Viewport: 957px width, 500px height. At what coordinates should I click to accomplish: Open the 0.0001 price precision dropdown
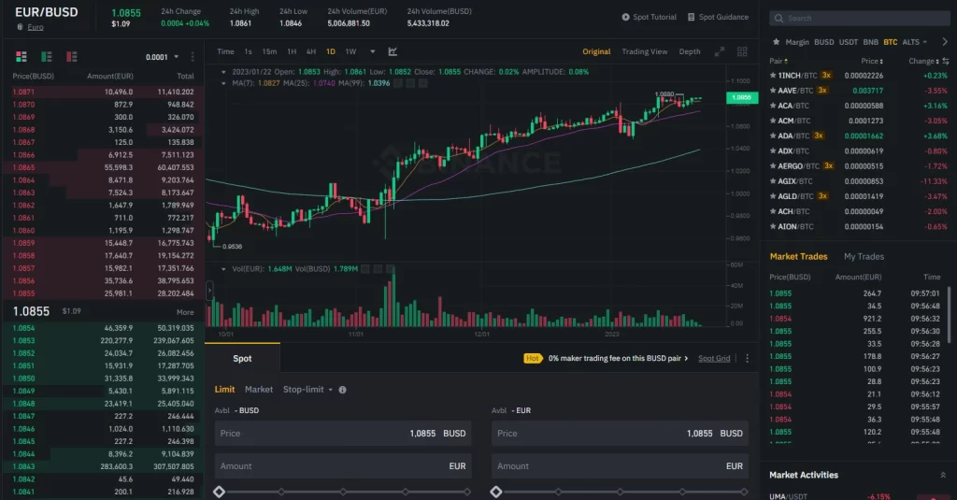(163, 57)
